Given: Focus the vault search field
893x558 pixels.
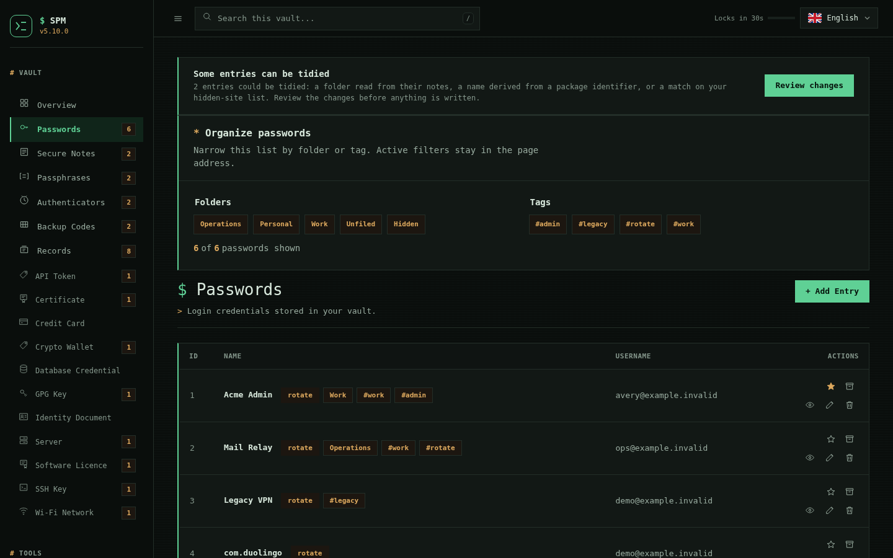Looking at the screenshot, I should [337, 19].
